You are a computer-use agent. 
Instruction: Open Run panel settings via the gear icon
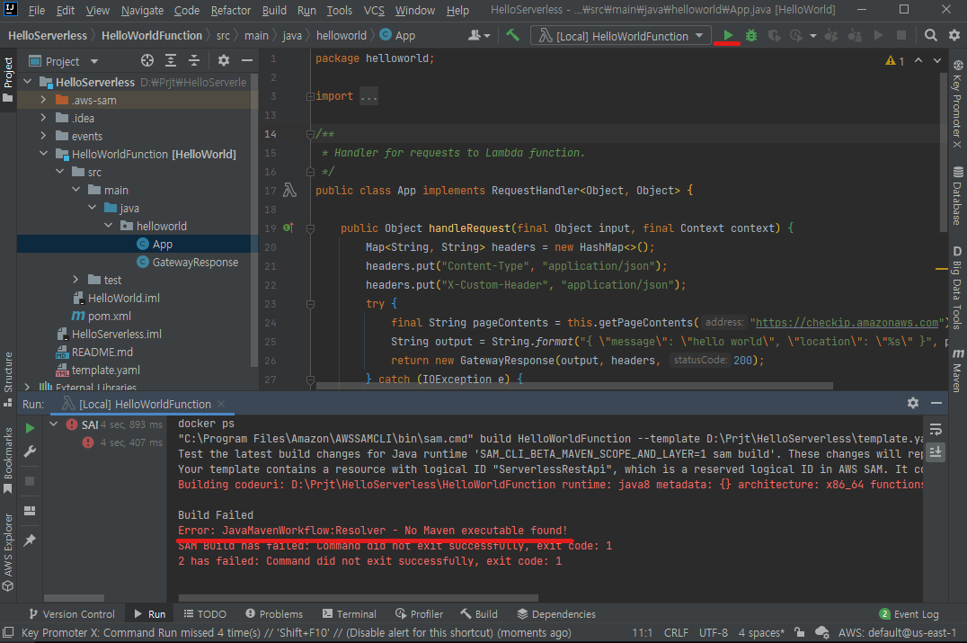(x=913, y=403)
